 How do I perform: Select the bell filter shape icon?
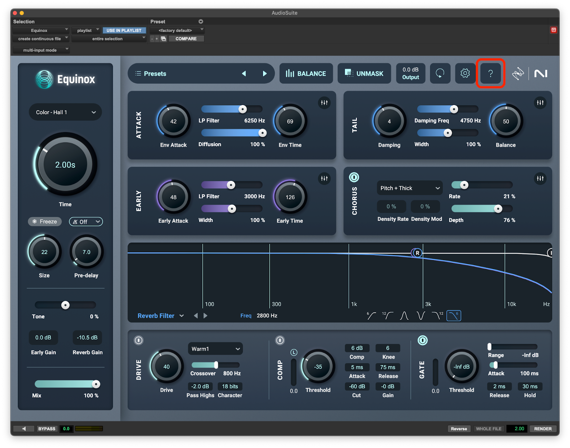tap(404, 316)
